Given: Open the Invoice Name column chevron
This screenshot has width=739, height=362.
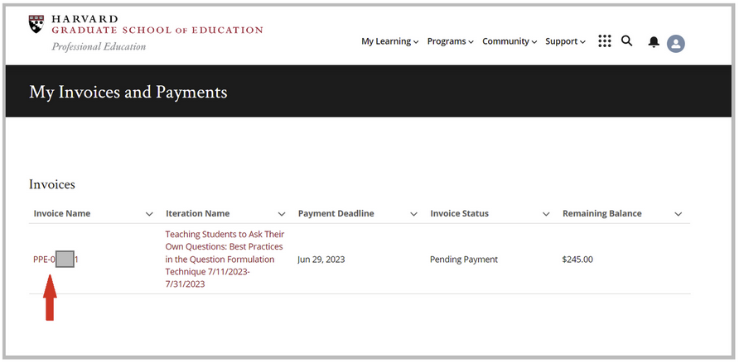Looking at the screenshot, I should coord(149,214).
